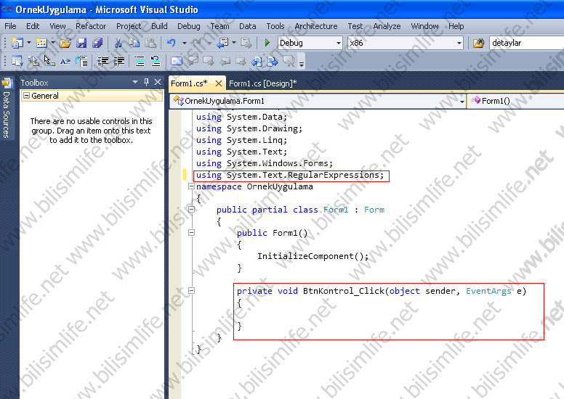Go to next bookmark in document icon
Image resolution: width=564 pixels, height=399 pixels.
click(x=273, y=62)
